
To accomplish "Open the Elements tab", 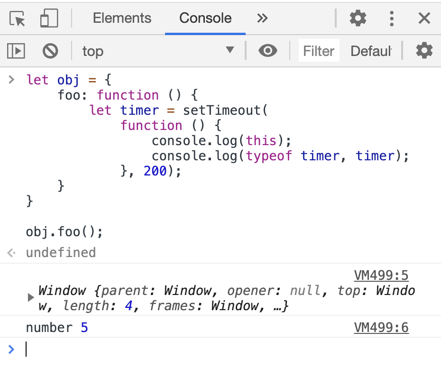I will (x=122, y=18).
